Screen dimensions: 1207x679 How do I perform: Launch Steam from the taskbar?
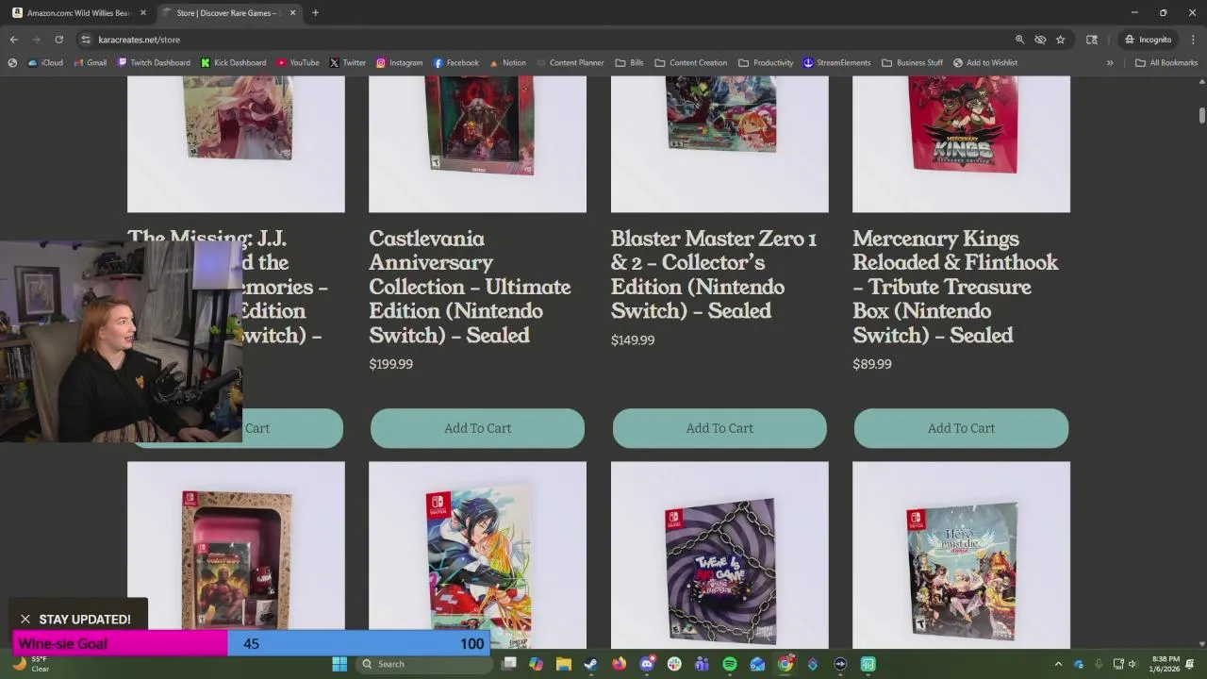point(590,664)
